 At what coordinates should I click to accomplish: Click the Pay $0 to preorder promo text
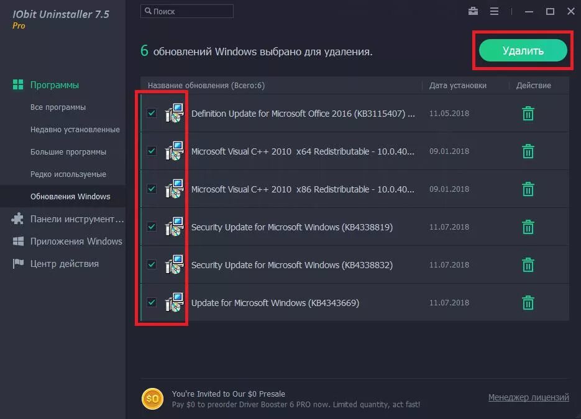pyautogui.click(x=296, y=405)
